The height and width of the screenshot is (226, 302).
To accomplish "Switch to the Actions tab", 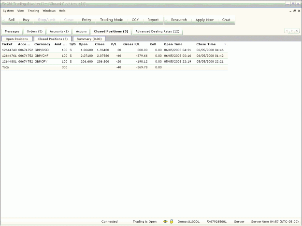I will coord(81,31).
